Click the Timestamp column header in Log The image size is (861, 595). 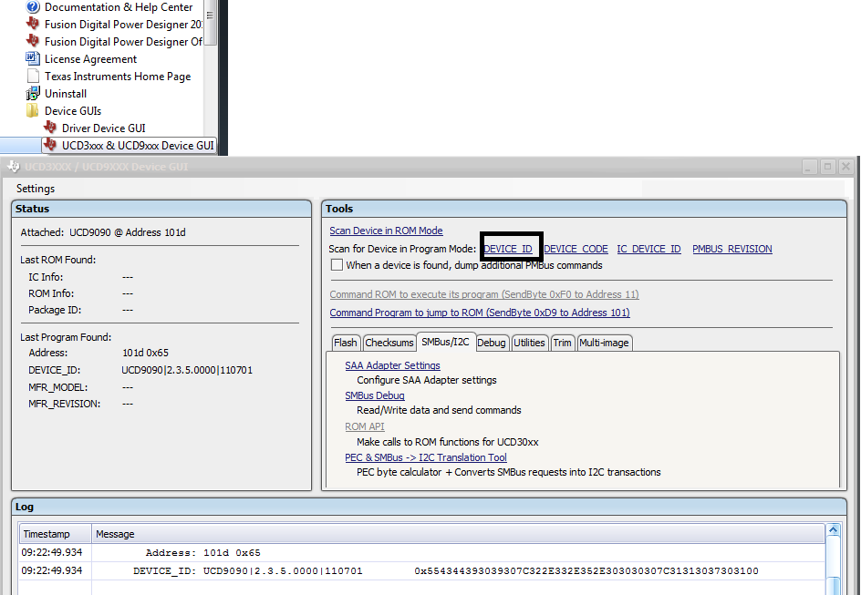56,534
